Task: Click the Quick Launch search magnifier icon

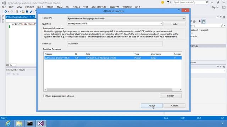Action: 207,2
